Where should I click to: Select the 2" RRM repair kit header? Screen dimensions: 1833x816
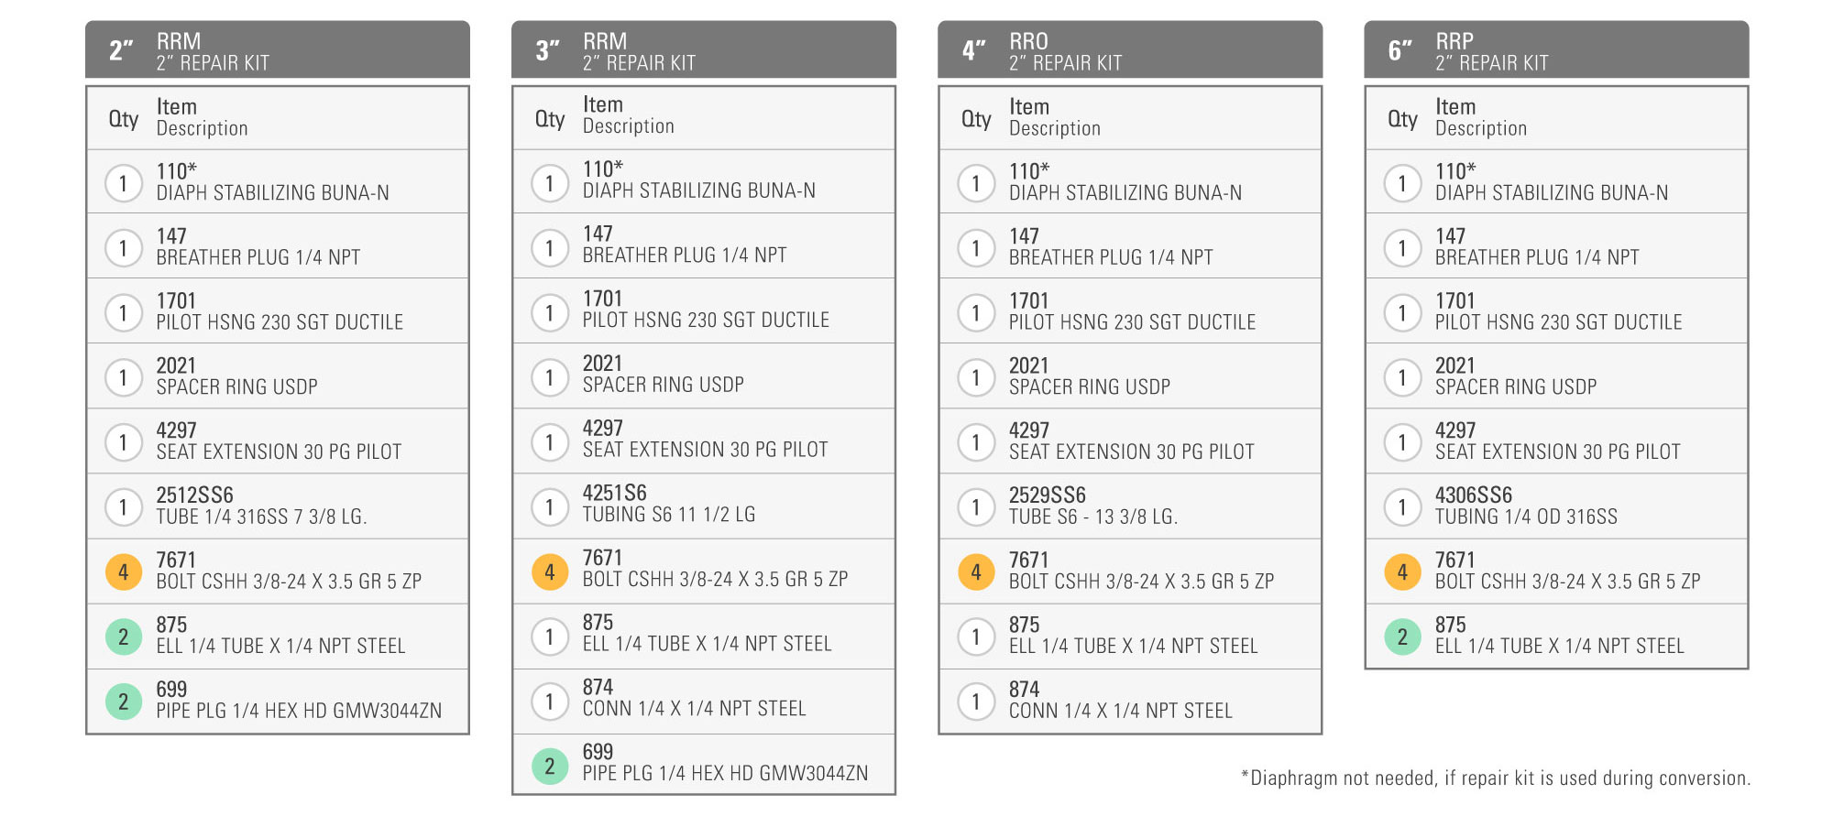click(x=278, y=49)
